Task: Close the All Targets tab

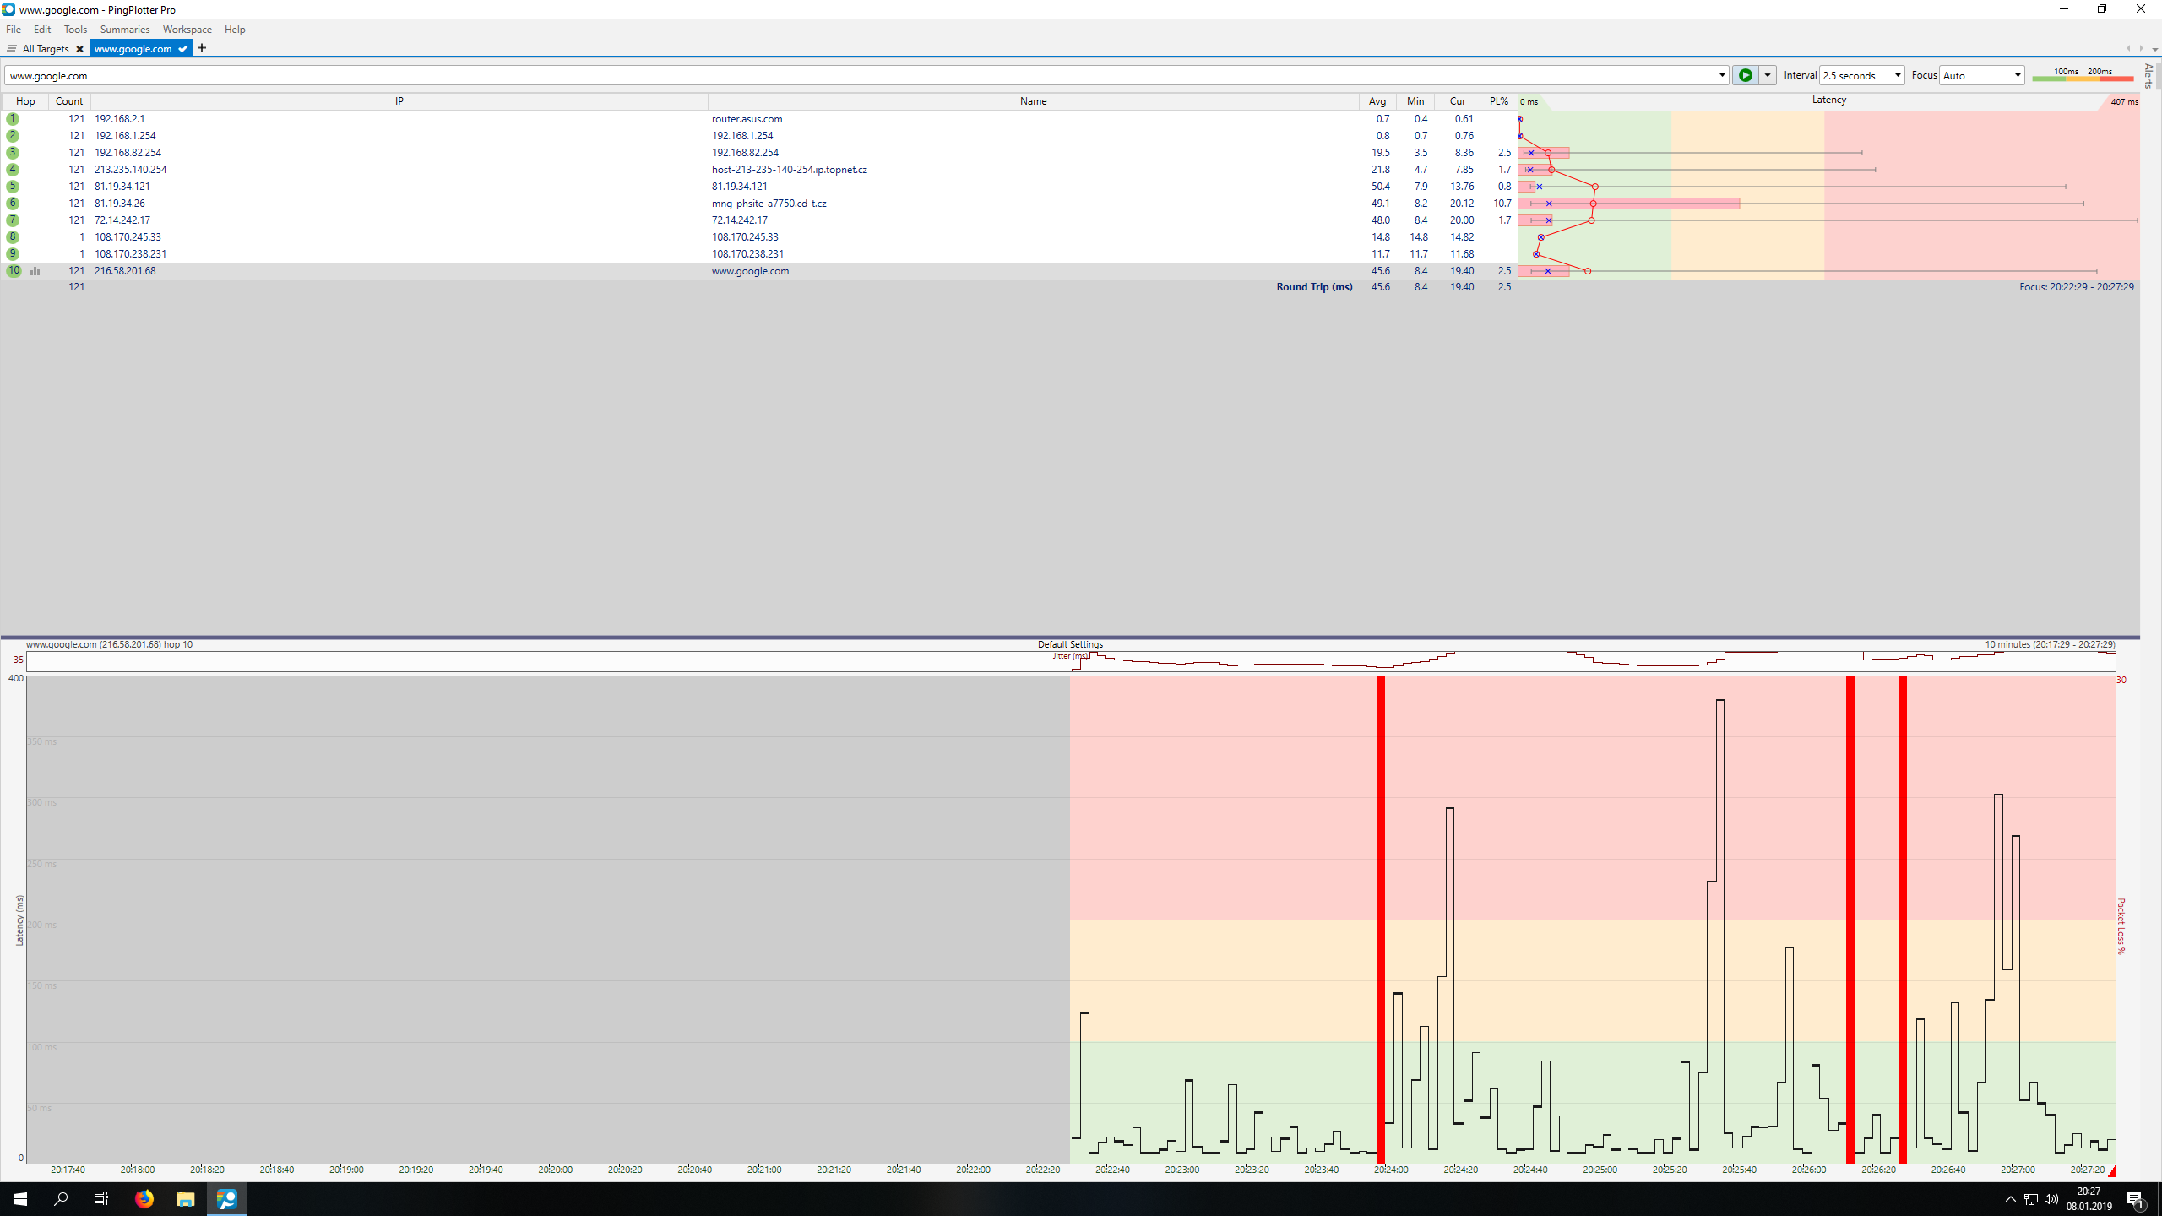Action: tap(79, 49)
